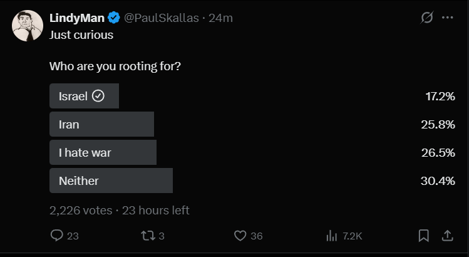The image size is (469, 257).
Task: Select the Neither poll option
Action: pos(252,181)
